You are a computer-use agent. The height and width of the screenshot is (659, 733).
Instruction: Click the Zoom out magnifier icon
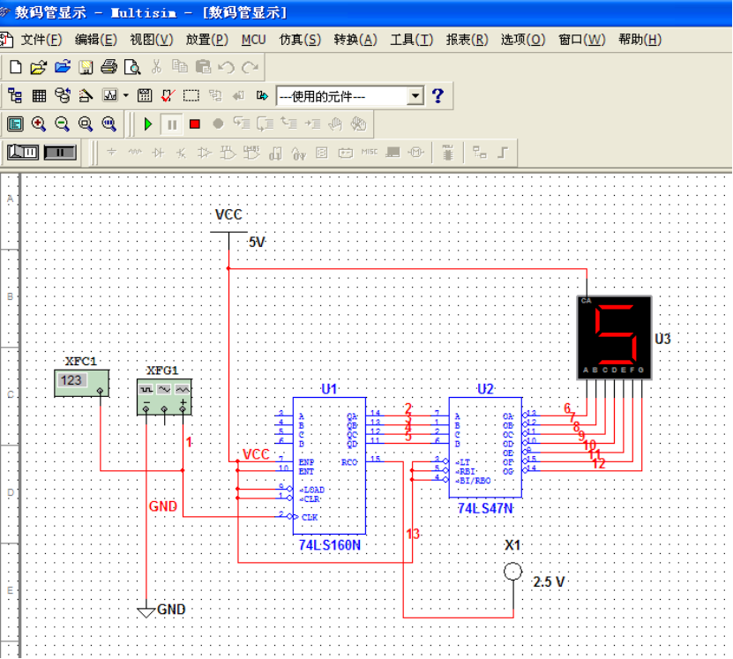pyautogui.click(x=62, y=124)
